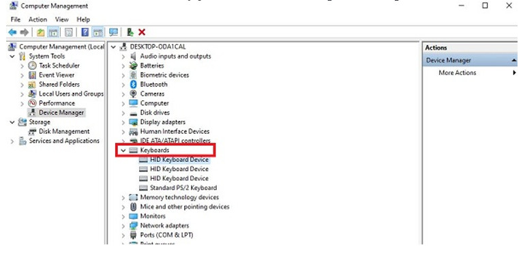Expand Human Interface Devices
Image resolution: width=523 pixels, height=256 pixels.
tap(123, 132)
